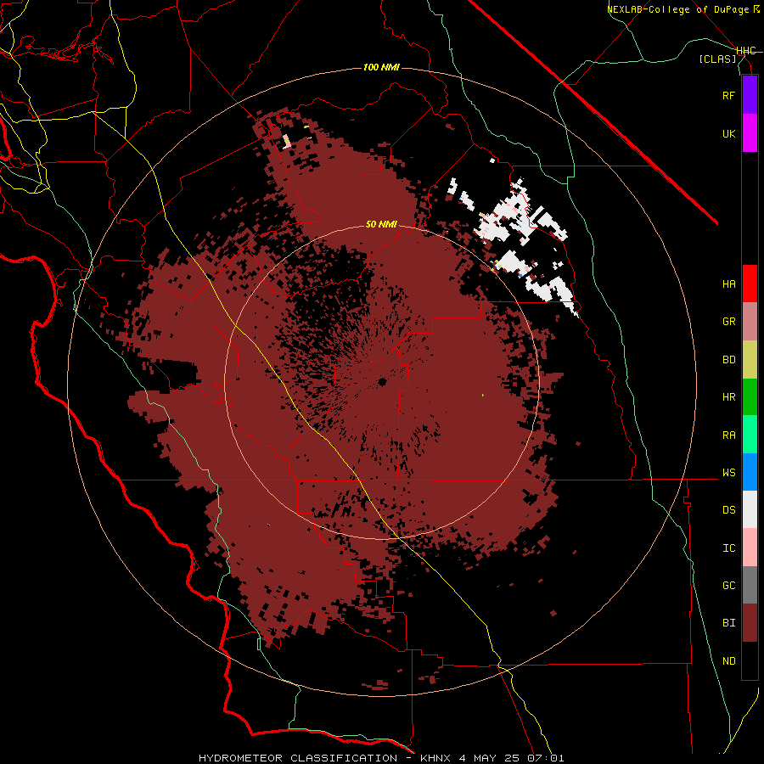Click the 'IC' legend label
This screenshot has height=764, width=764.
tap(728, 548)
